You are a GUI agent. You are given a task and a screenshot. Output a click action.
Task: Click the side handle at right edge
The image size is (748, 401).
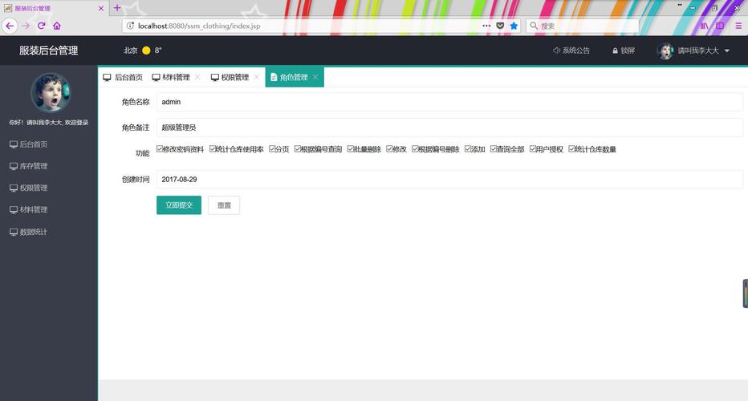[x=745, y=294]
